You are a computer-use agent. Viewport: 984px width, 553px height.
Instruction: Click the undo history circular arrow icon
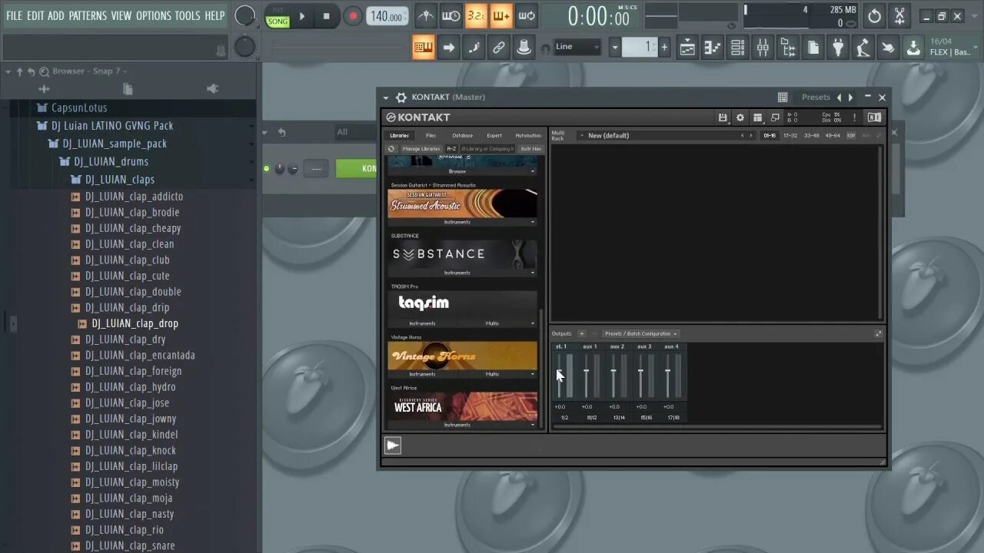click(x=875, y=15)
